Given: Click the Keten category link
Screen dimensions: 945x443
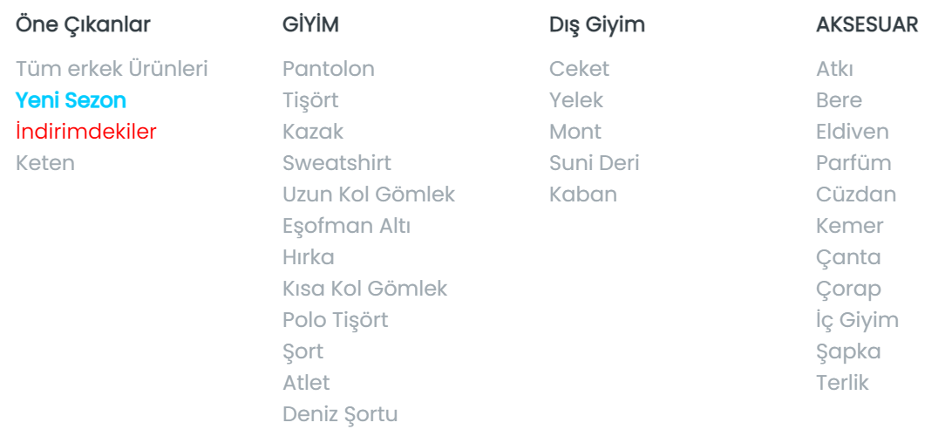Looking at the screenshot, I should (45, 163).
